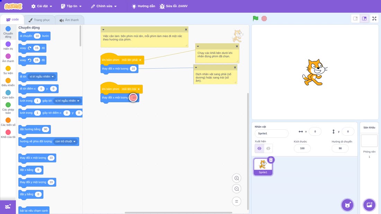This screenshot has height=214, width=381.
Task: Edit the sprite name field Sprite1
Action: (x=272, y=133)
